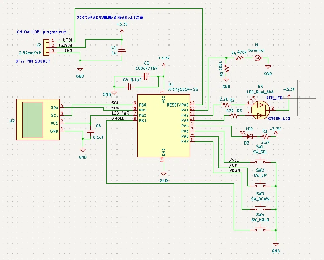Click the blue Japanese warning note at top

pyautogui.click(x=110, y=18)
